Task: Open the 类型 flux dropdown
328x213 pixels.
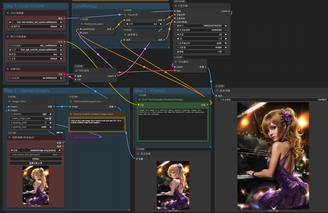Action: 36,54
